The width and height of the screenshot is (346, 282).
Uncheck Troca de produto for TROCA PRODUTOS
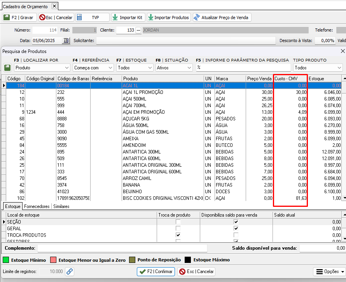point(178,235)
